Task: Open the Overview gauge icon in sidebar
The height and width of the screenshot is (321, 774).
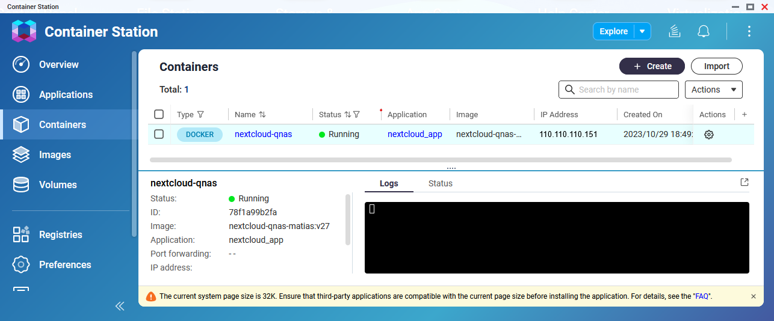Action: [21, 64]
